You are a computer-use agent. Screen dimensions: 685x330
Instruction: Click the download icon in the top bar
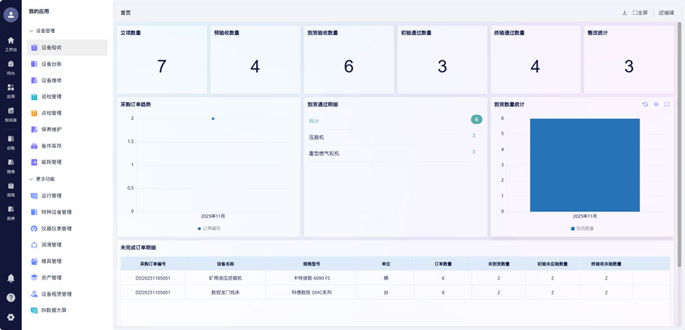(x=624, y=12)
